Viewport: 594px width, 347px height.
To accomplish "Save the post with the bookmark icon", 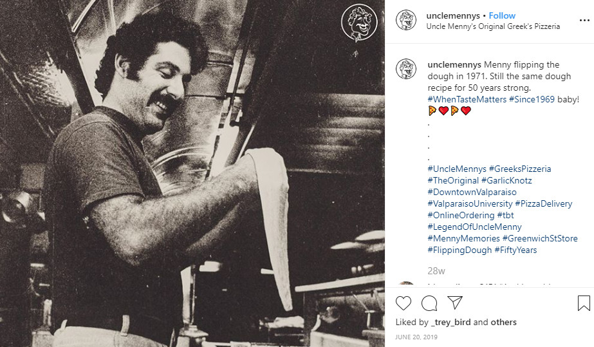I will 584,303.
